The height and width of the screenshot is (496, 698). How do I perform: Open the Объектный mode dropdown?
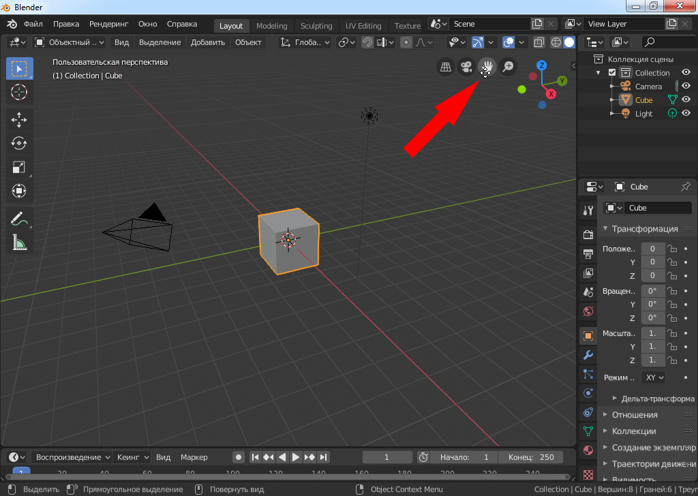(70, 42)
